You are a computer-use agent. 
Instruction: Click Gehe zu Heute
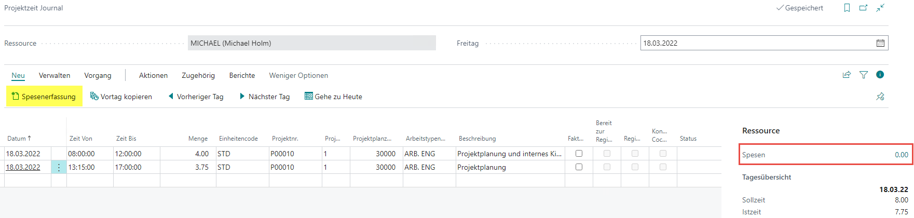[333, 97]
